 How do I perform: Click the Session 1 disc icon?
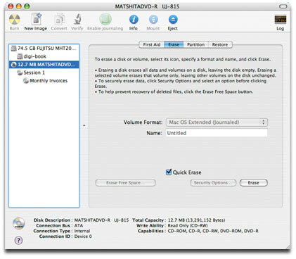20,72
